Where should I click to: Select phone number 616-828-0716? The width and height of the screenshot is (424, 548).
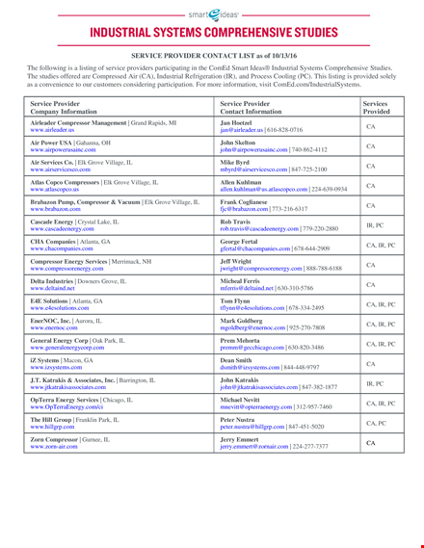point(285,130)
